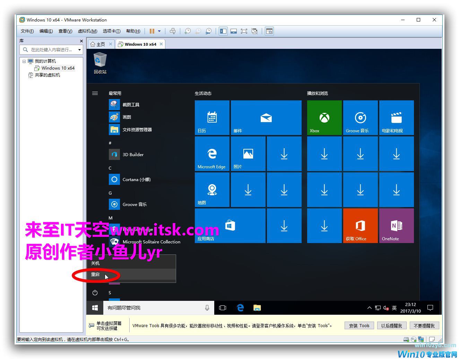Close the Windows 10 x64 tab
Viewport: 459px width, 359px height.
click(161, 44)
